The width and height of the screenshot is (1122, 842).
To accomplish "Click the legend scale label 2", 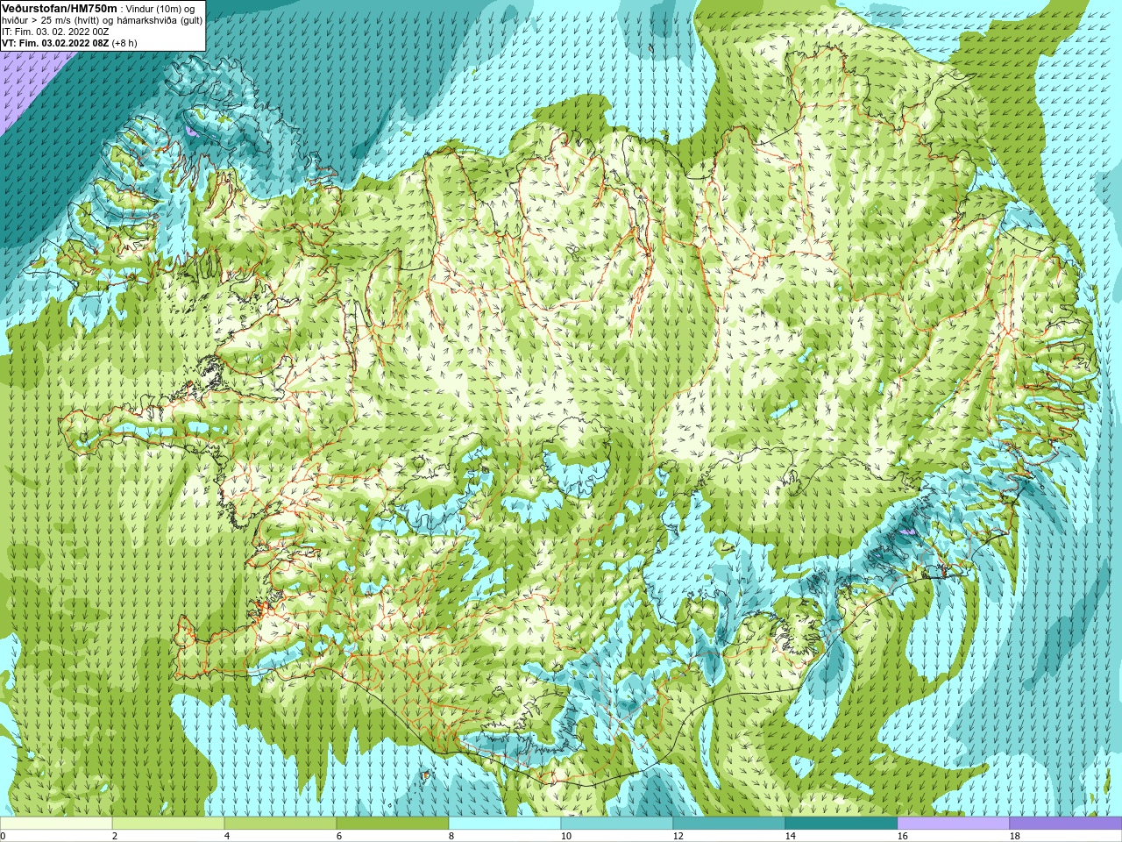I will pos(115,836).
